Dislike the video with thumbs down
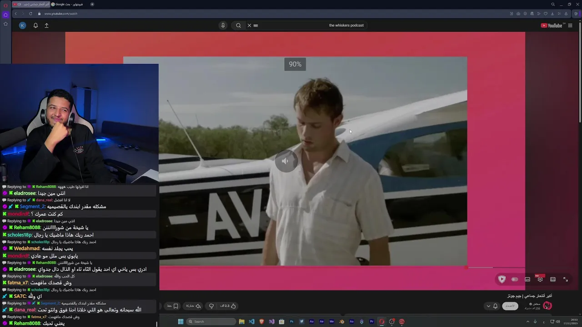 [211, 306]
